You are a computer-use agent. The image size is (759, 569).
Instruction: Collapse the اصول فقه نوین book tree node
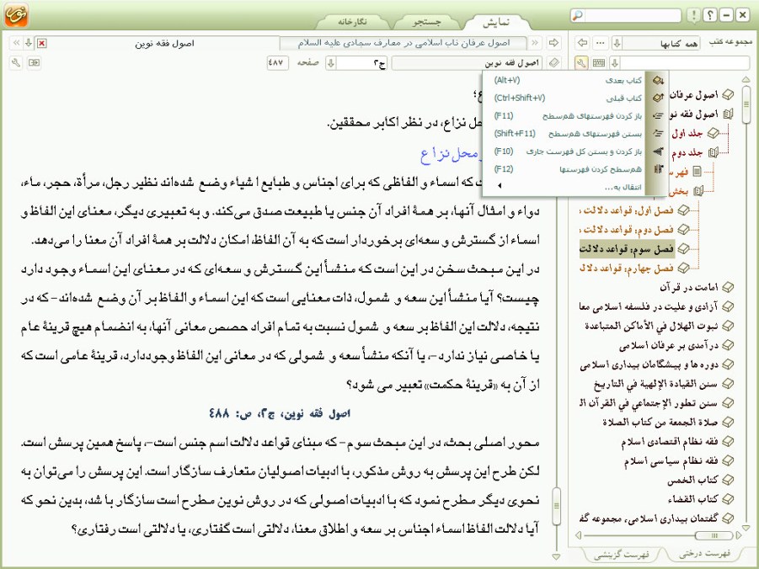pyautogui.click(x=728, y=114)
